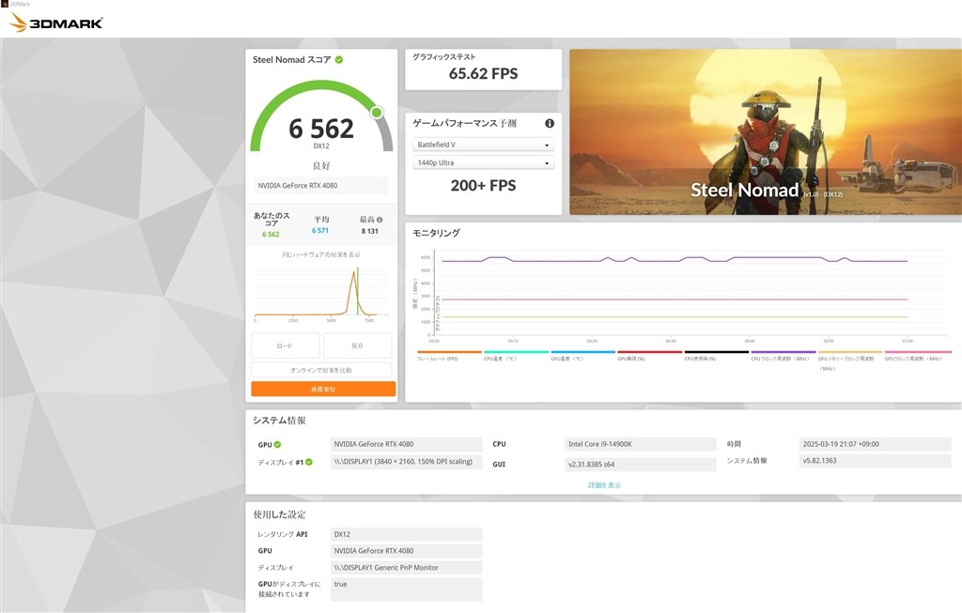Click the Intel Core i9-14900K CPU field
Screen dimensions: 962x613
(640, 444)
